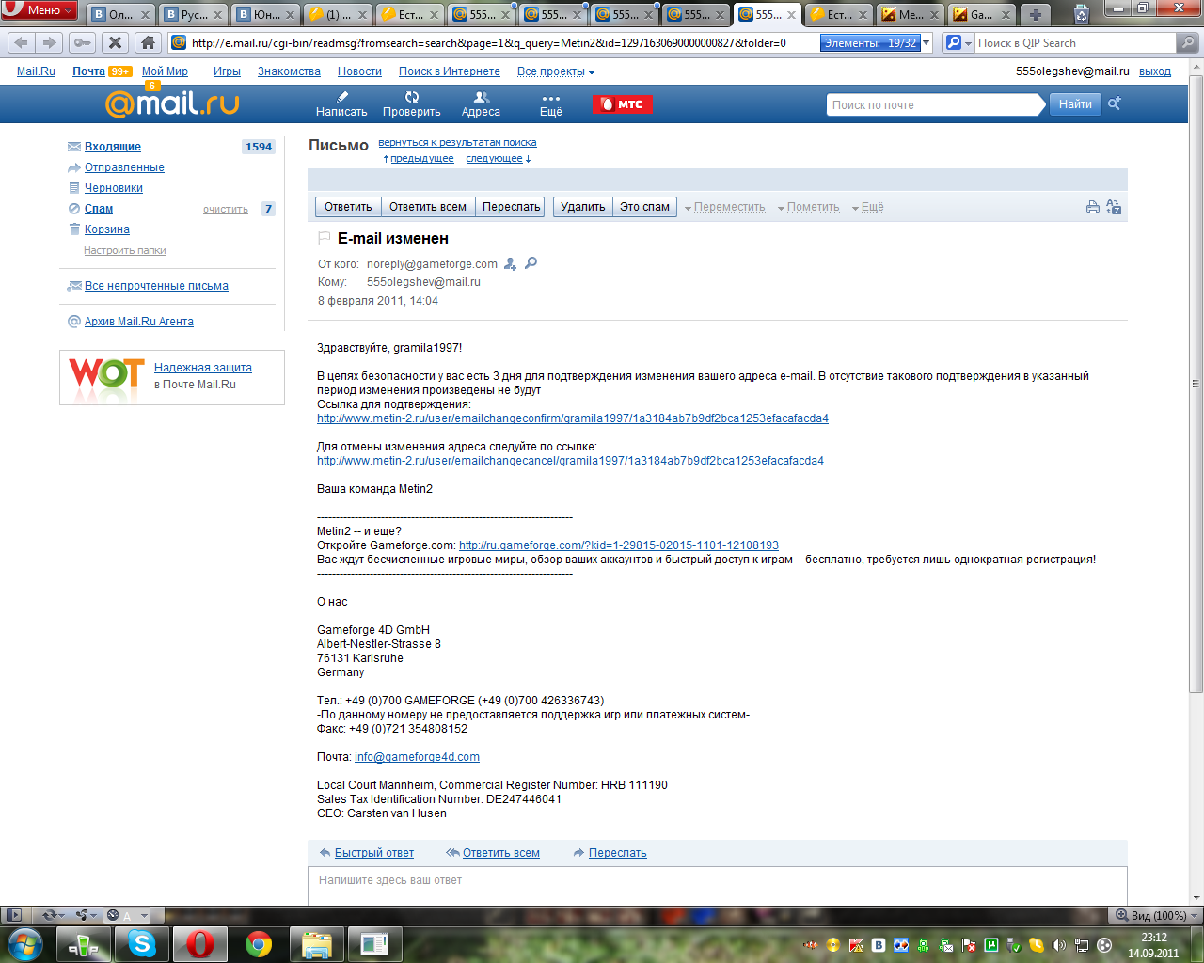Click the print letter icon
This screenshot has width=1204, height=963.
1092,207
